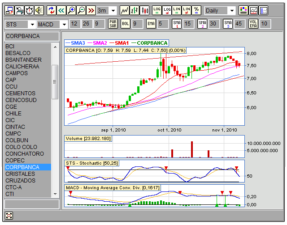This screenshot has height=225, width=287.
Task: Edit SMA3 period field 45
Action: (x=239, y=24)
